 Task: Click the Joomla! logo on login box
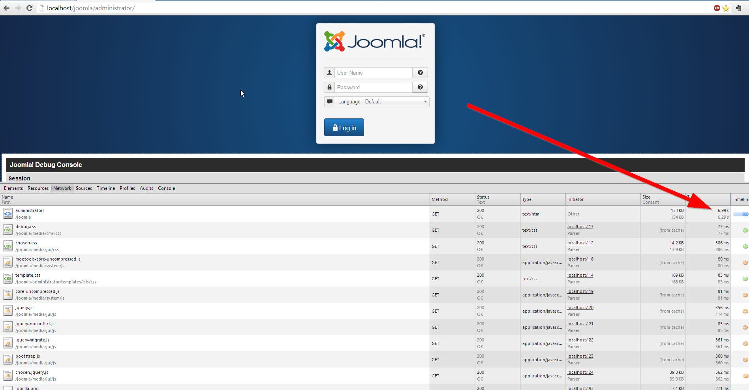[375, 41]
